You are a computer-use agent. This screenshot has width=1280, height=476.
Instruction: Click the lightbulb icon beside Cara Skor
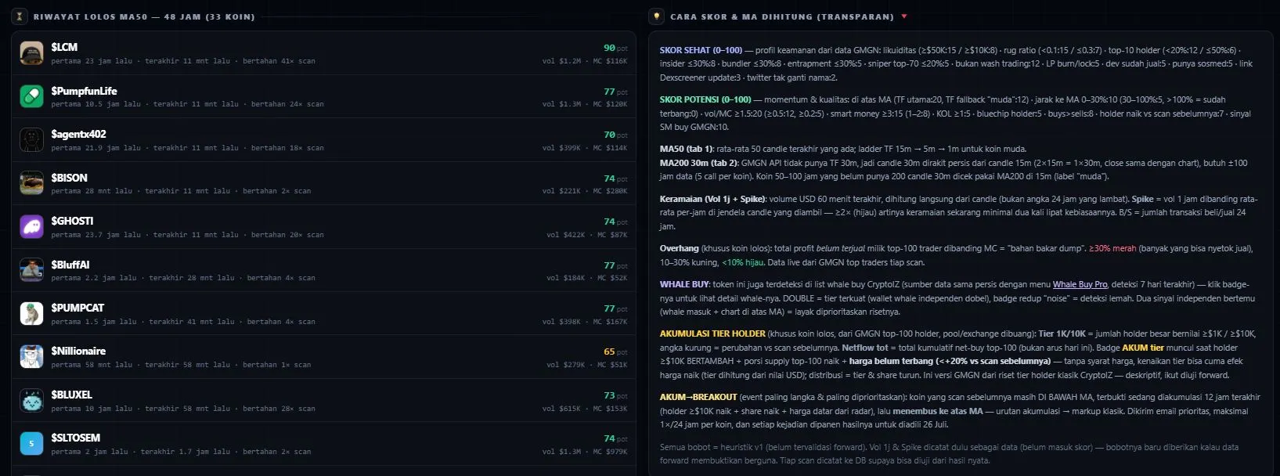coord(656,16)
